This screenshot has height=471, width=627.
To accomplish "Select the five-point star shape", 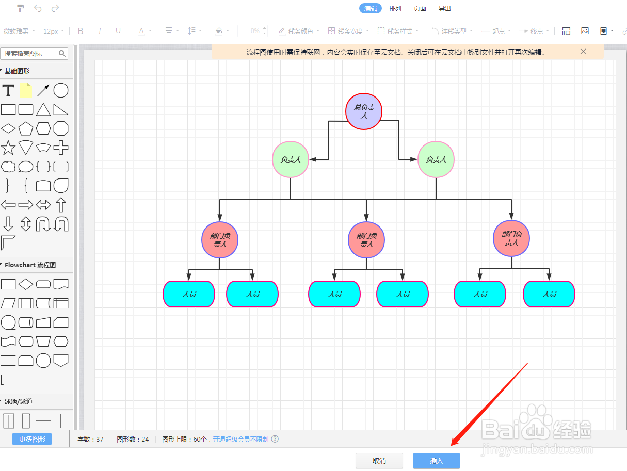I will [8, 148].
